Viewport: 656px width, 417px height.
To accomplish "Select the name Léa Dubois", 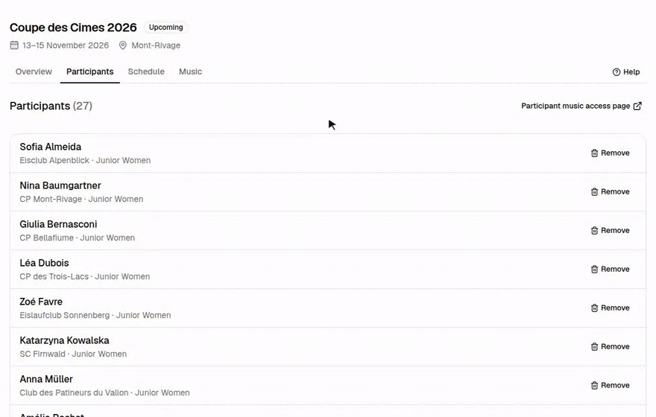I will pyautogui.click(x=44, y=263).
